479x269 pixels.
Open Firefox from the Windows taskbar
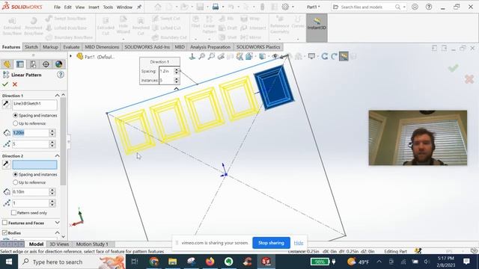coord(210,262)
